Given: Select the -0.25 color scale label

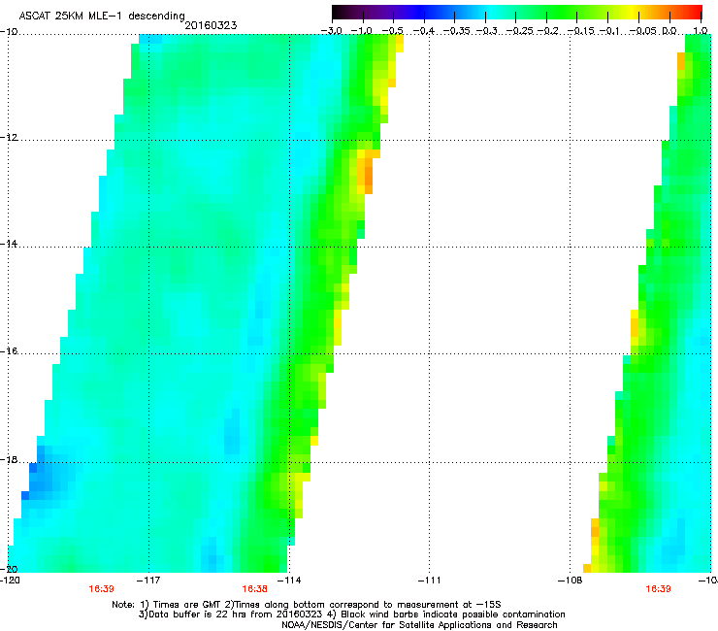Looking at the screenshot, I should click(520, 31).
